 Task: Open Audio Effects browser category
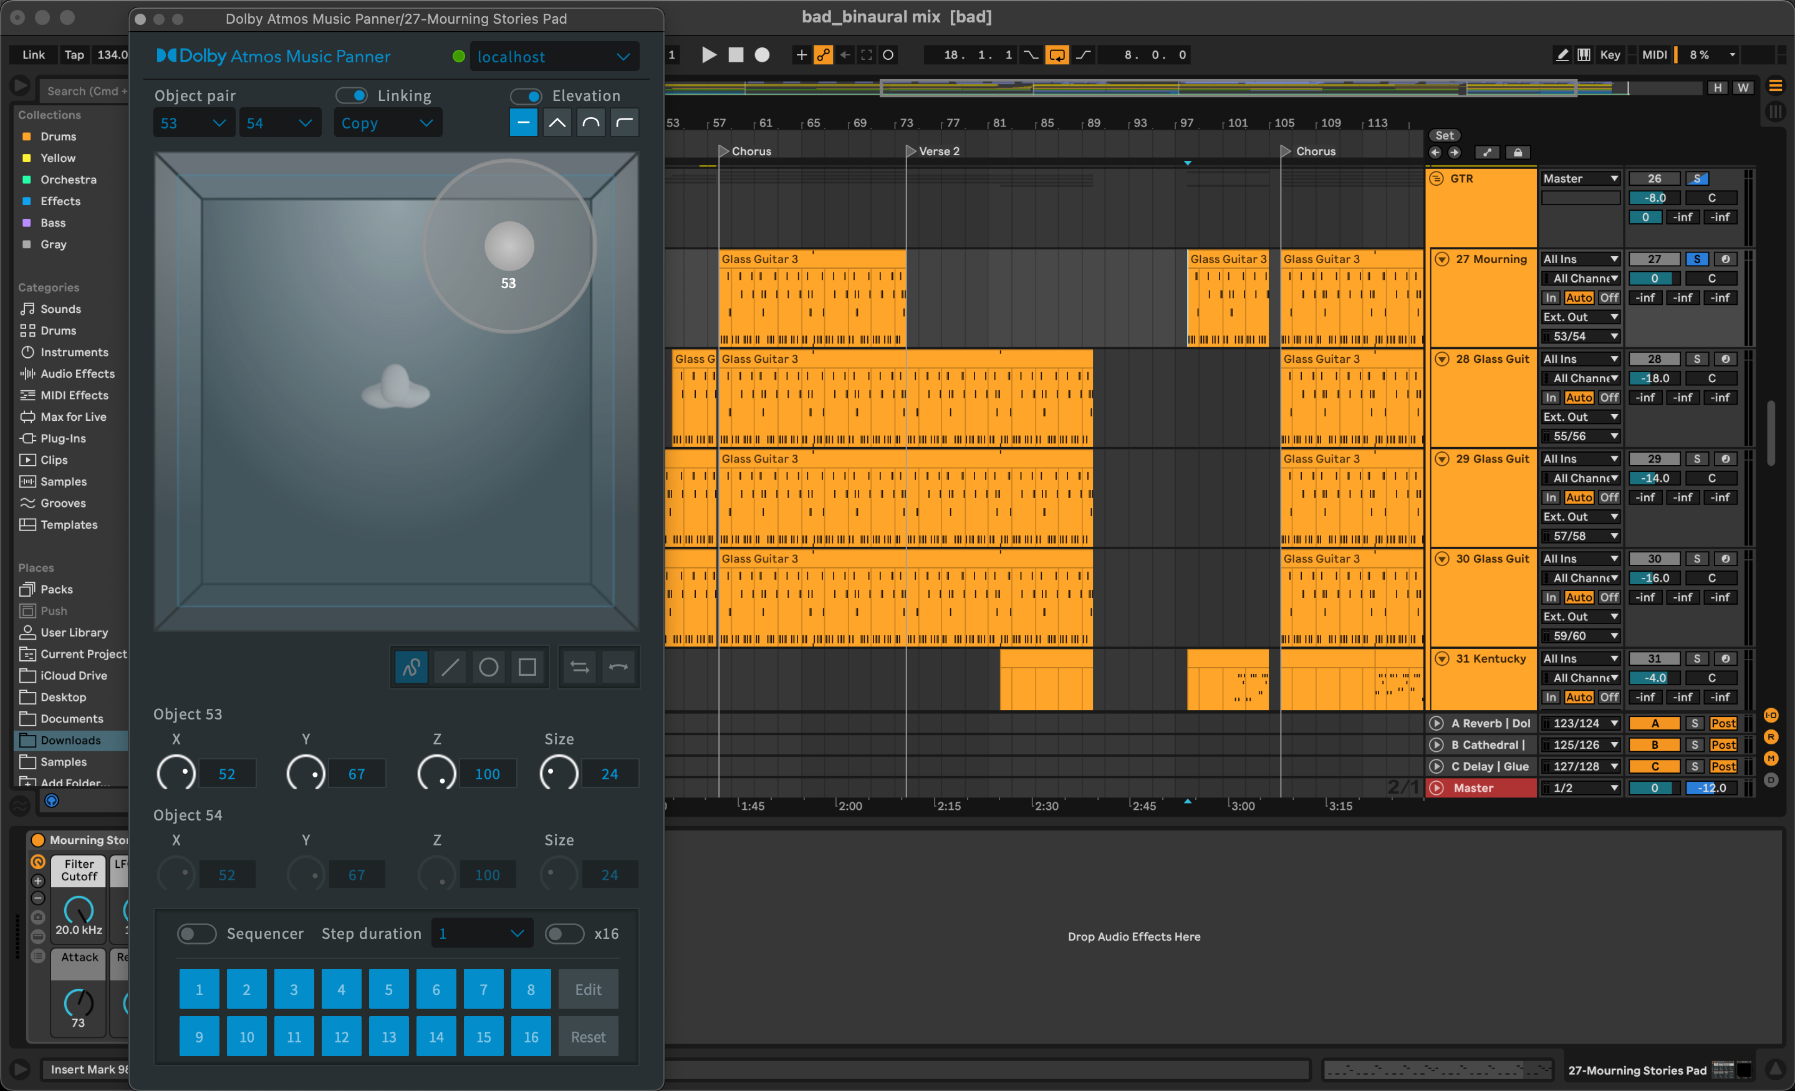[x=77, y=373]
